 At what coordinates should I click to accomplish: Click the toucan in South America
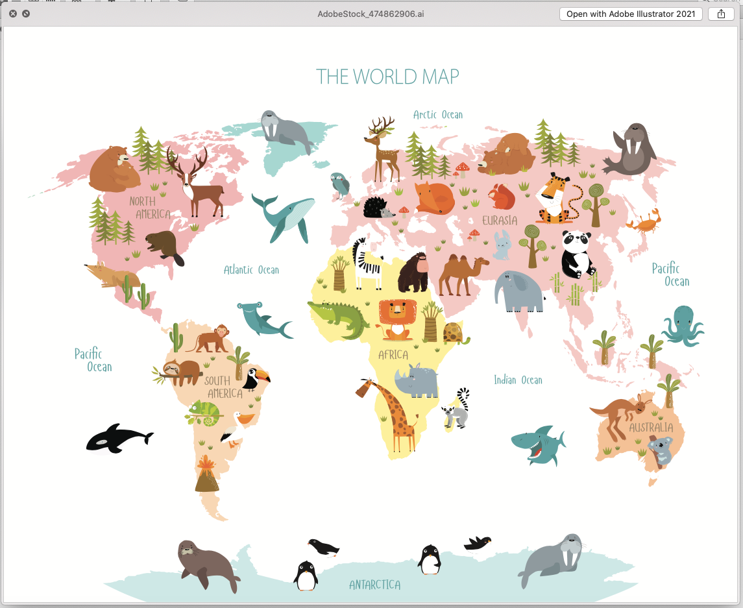click(x=254, y=378)
